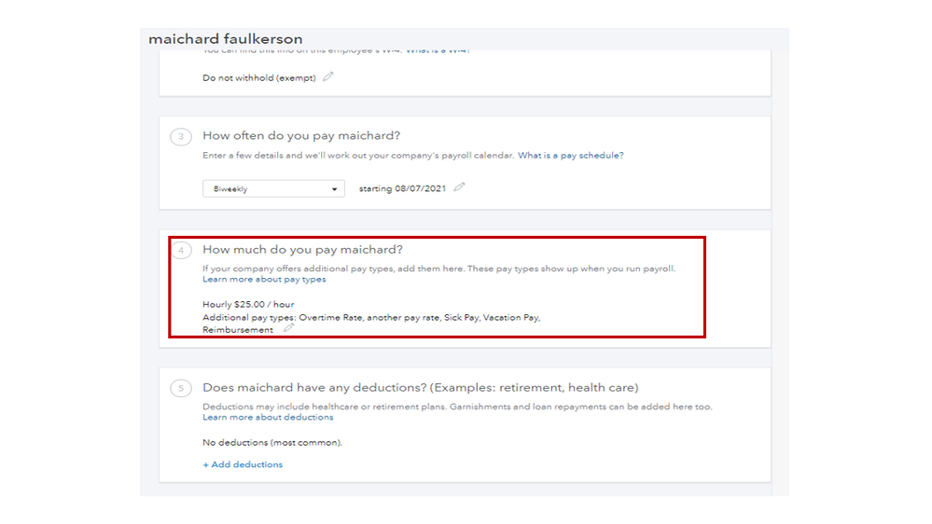The image size is (932, 524).
Task: Click the Hourly $25.00 / hour text
Action: [248, 305]
